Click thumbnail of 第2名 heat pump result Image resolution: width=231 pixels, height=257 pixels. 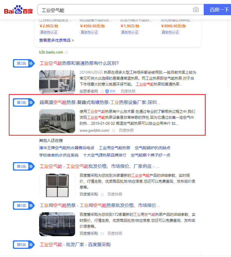pos(57,82)
